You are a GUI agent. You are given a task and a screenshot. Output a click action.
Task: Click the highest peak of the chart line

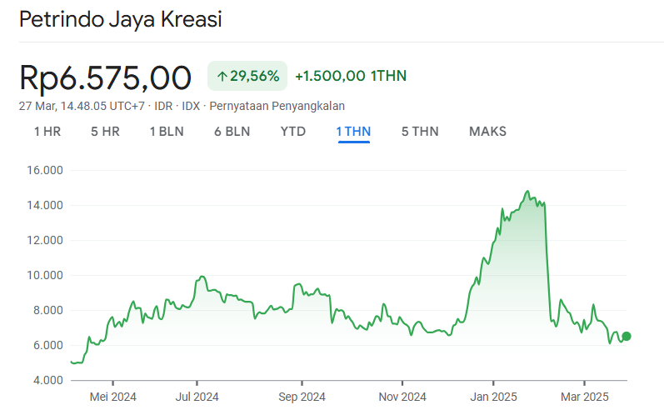(x=527, y=192)
